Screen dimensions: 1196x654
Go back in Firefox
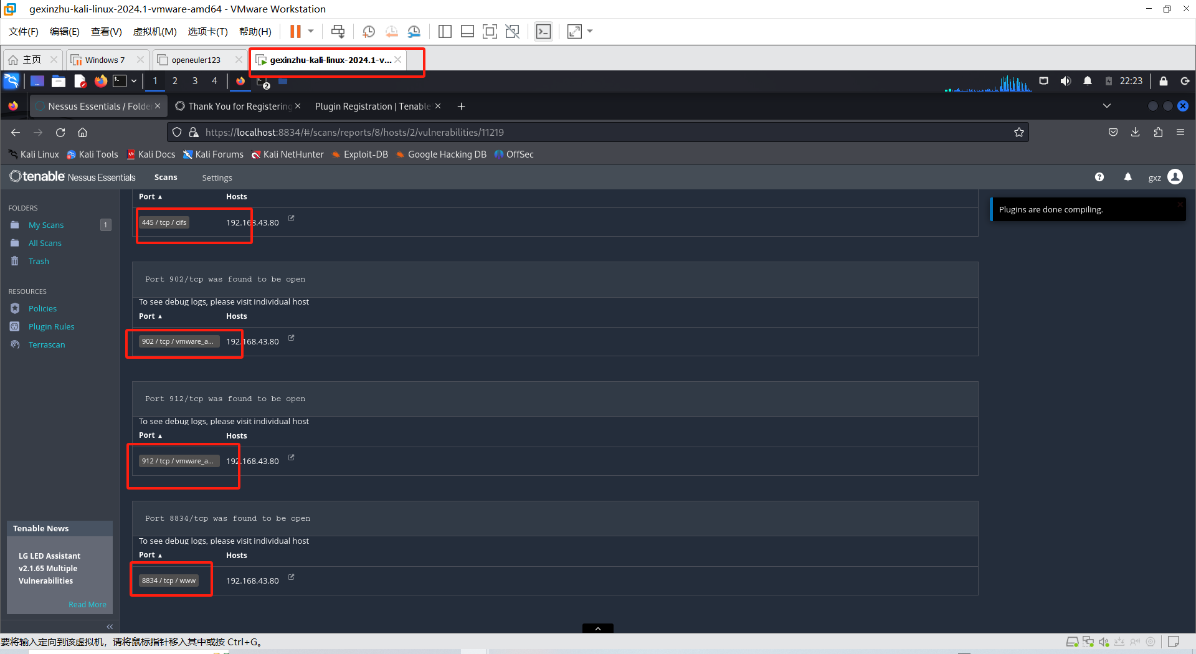pos(16,133)
